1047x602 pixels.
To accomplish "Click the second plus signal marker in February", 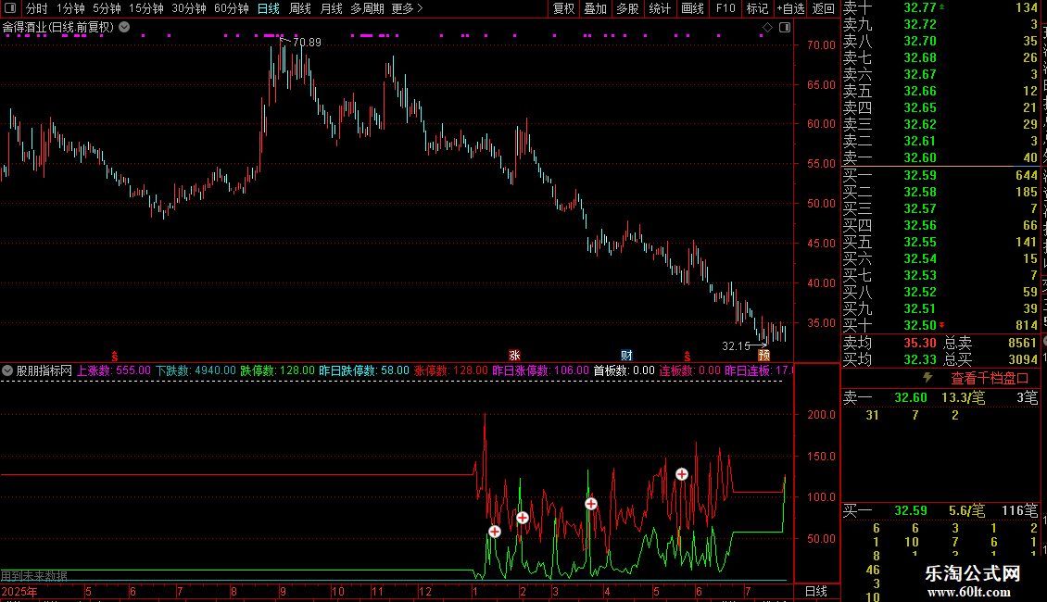I will 523,518.
